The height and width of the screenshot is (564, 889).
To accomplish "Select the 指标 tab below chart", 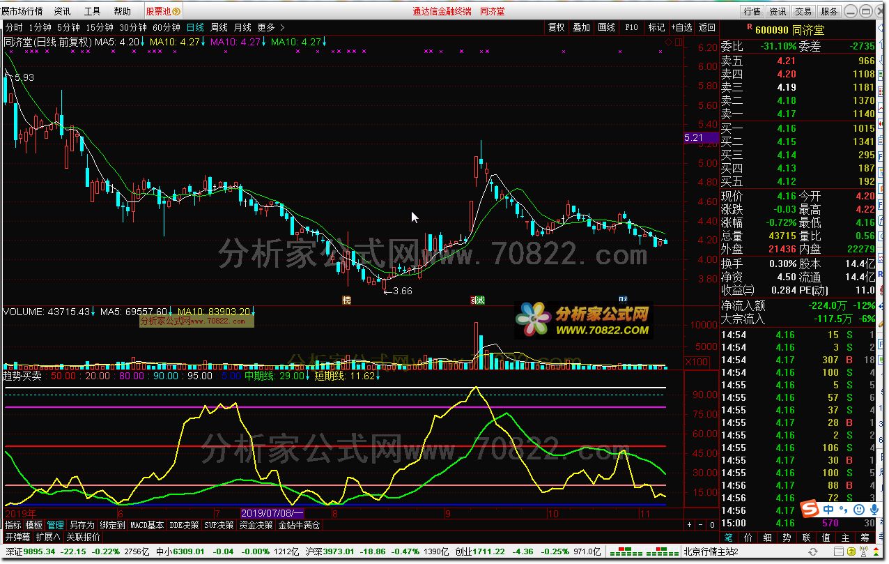I will [x=13, y=525].
